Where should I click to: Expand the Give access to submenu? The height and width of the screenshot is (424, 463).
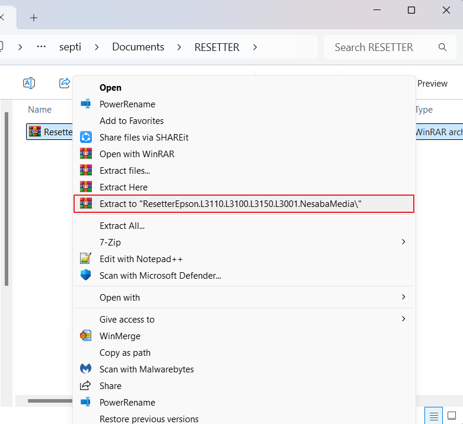pos(403,319)
